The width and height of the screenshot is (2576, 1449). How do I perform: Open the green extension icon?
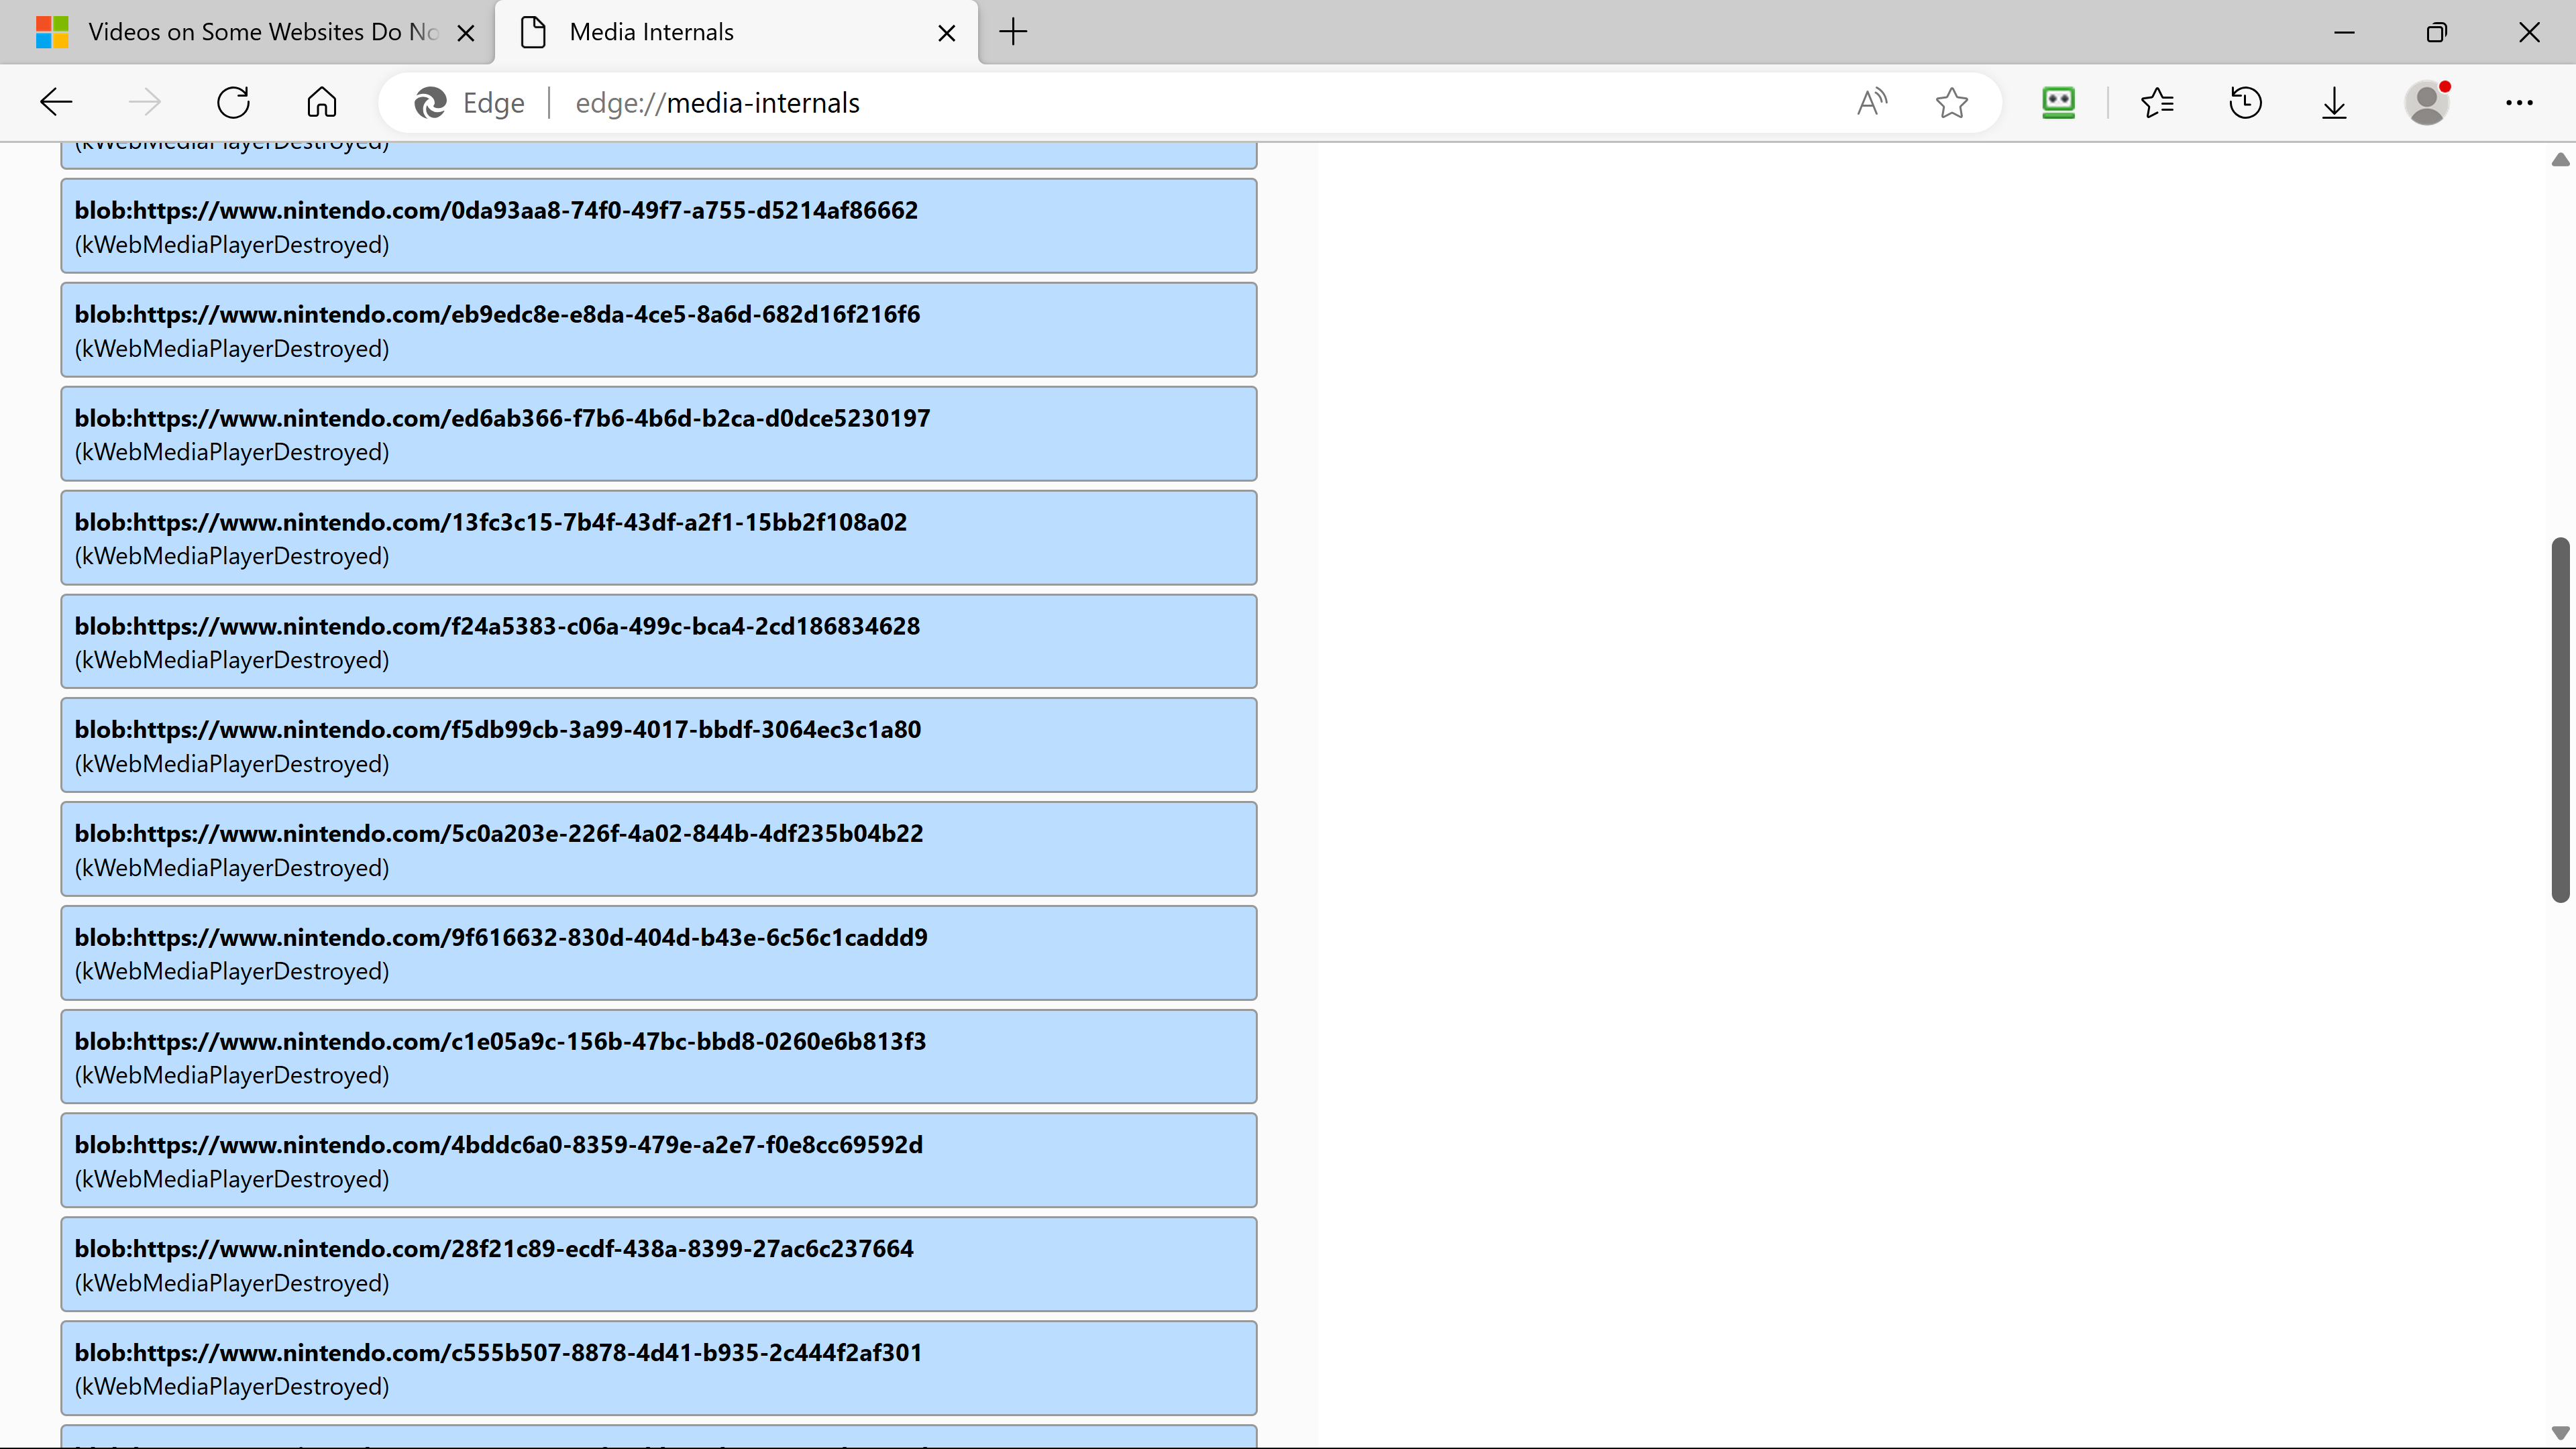tap(2058, 102)
